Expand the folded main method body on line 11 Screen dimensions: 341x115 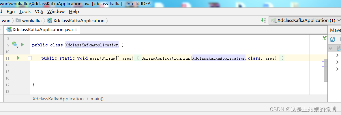click(x=30, y=58)
